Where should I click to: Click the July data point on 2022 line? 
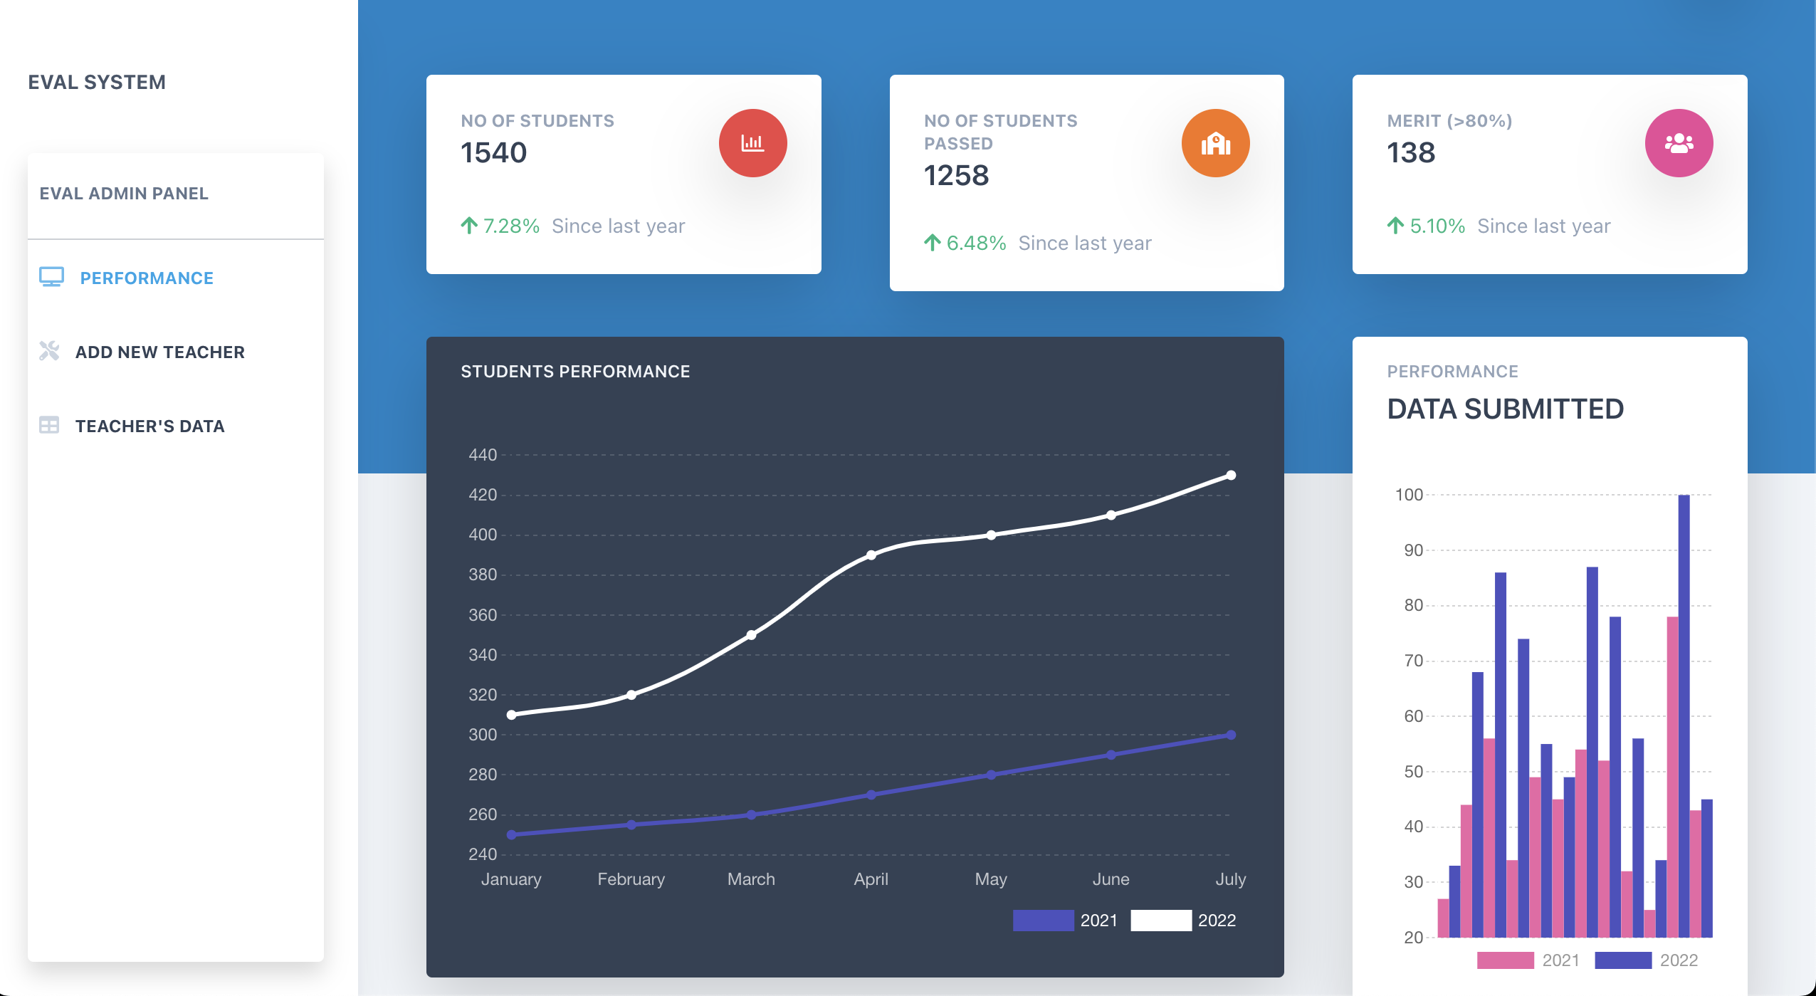pyautogui.click(x=1231, y=475)
